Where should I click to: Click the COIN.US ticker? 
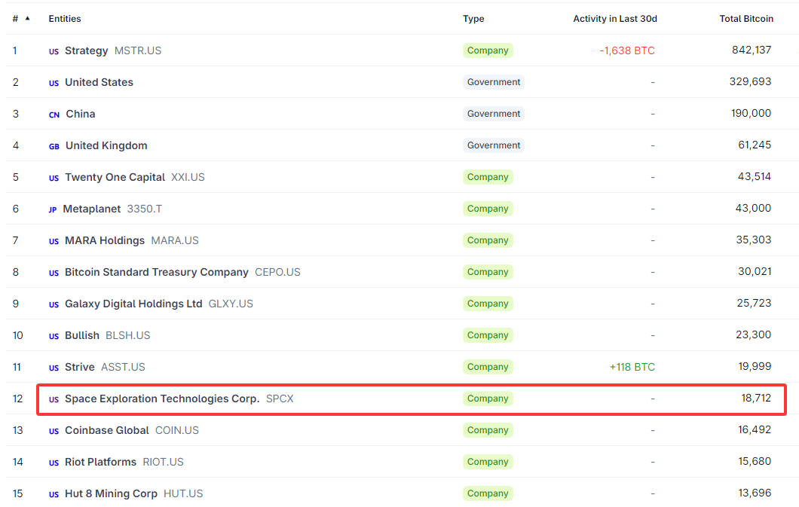[x=177, y=430]
